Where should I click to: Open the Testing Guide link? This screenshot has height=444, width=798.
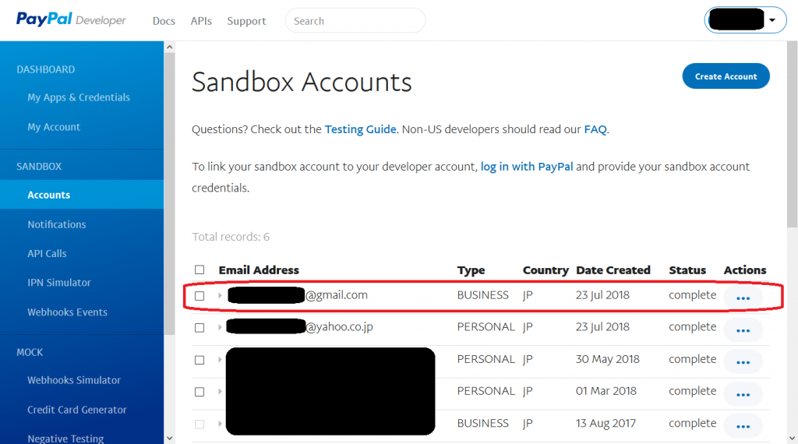(x=360, y=129)
